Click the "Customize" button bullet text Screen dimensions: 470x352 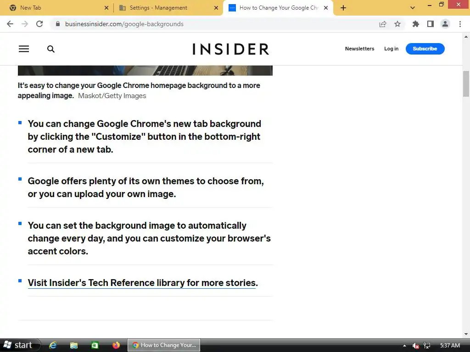[x=145, y=137]
